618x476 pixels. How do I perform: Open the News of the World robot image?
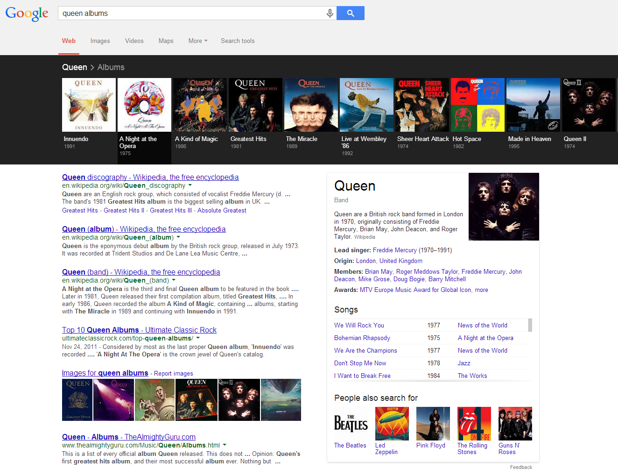[x=154, y=400]
